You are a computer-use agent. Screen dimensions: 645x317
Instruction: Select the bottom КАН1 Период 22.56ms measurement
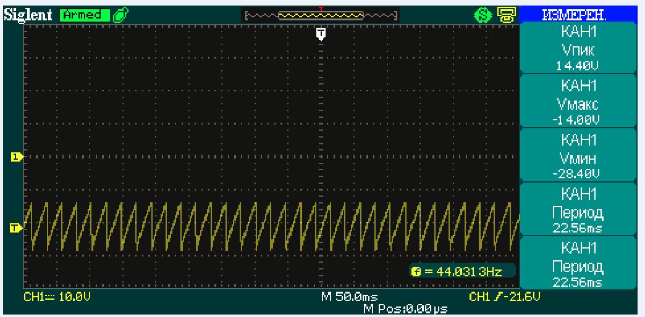point(579,263)
